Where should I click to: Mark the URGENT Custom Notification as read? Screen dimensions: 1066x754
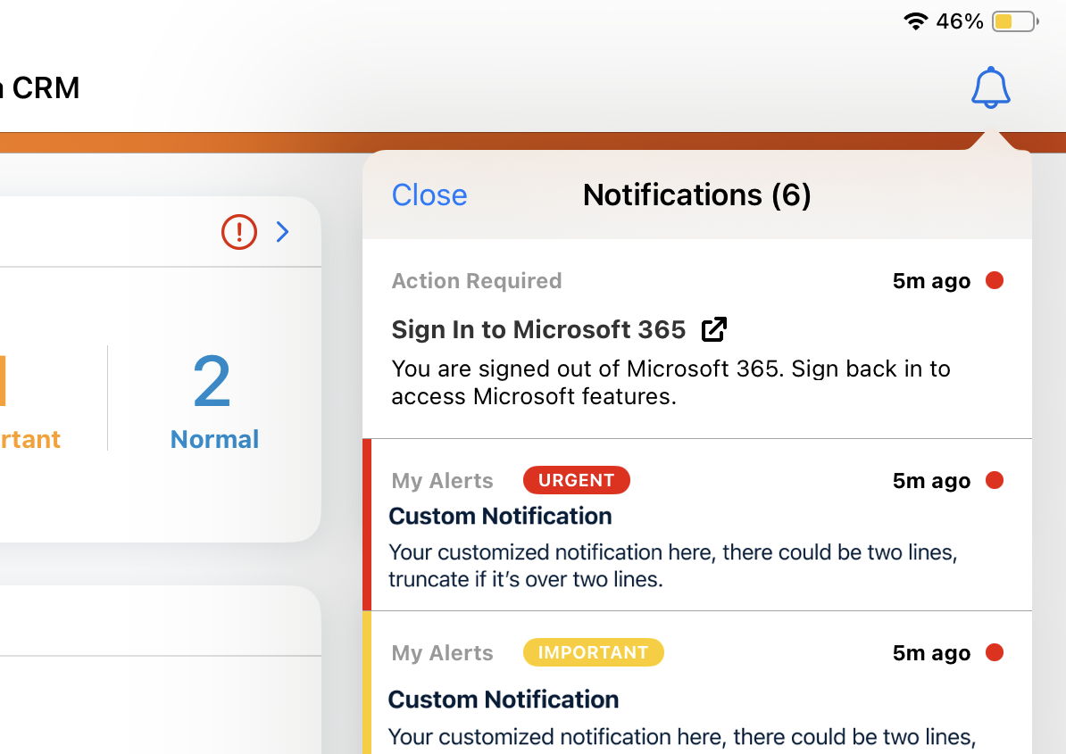995,480
